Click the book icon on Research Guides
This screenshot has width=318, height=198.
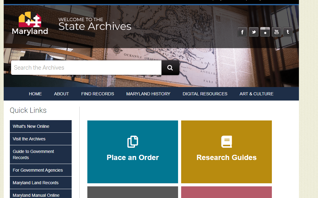pos(227,142)
